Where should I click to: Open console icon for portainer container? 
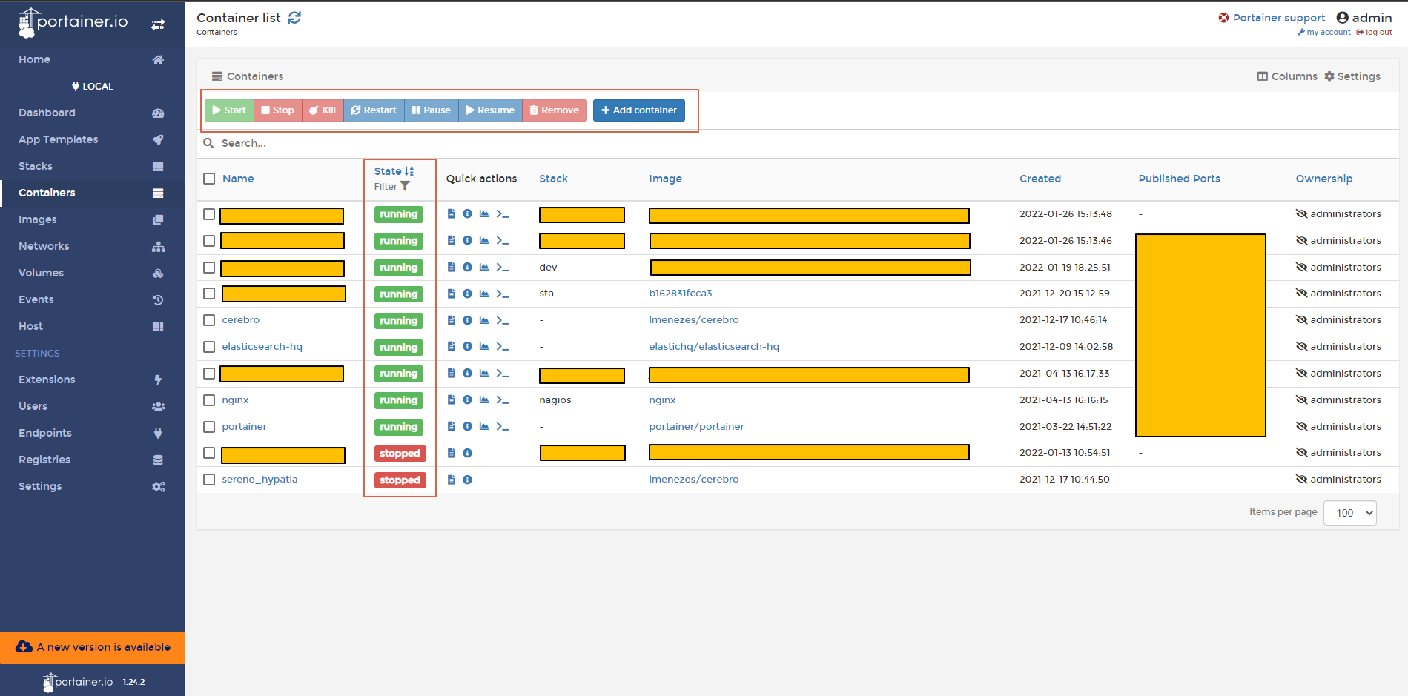pos(503,426)
